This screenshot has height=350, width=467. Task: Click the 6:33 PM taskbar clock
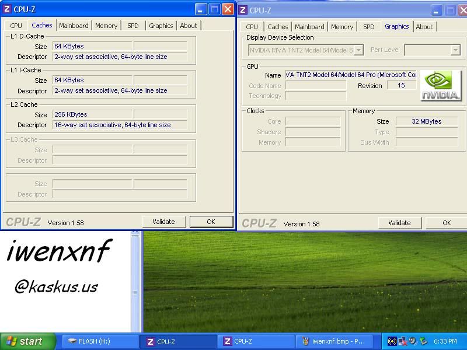click(x=445, y=341)
